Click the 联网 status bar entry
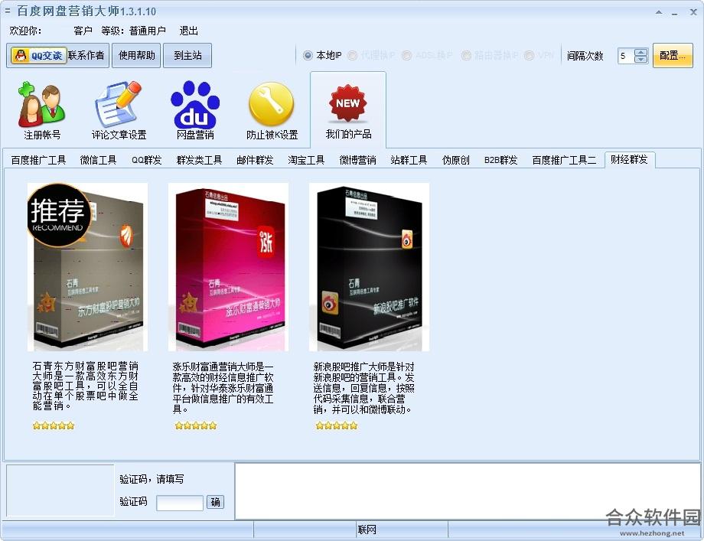The height and width of the screenshot is (541, 704). (x=367, y=530)
